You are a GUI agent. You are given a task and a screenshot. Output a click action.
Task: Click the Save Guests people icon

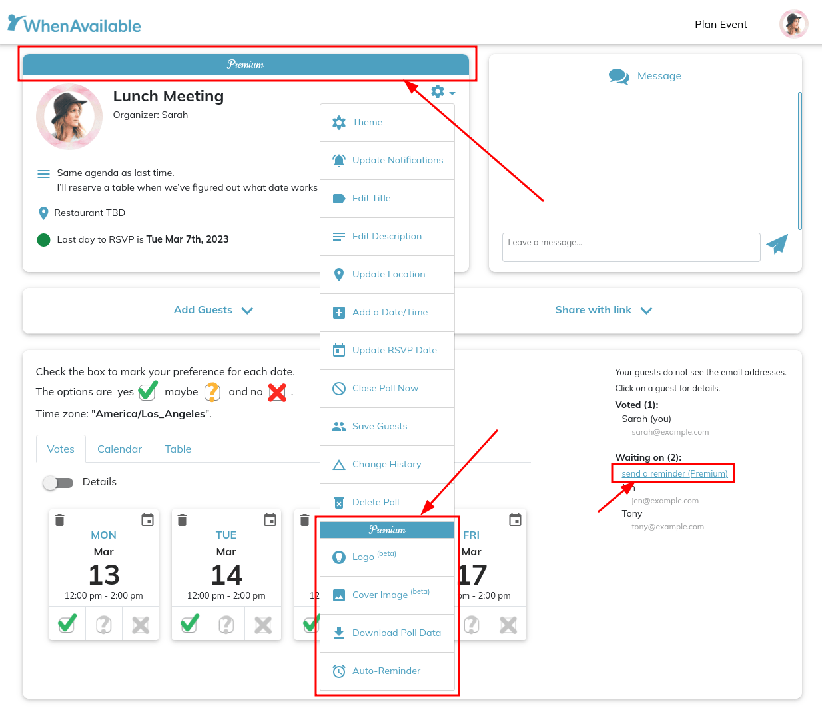[339, 427]
